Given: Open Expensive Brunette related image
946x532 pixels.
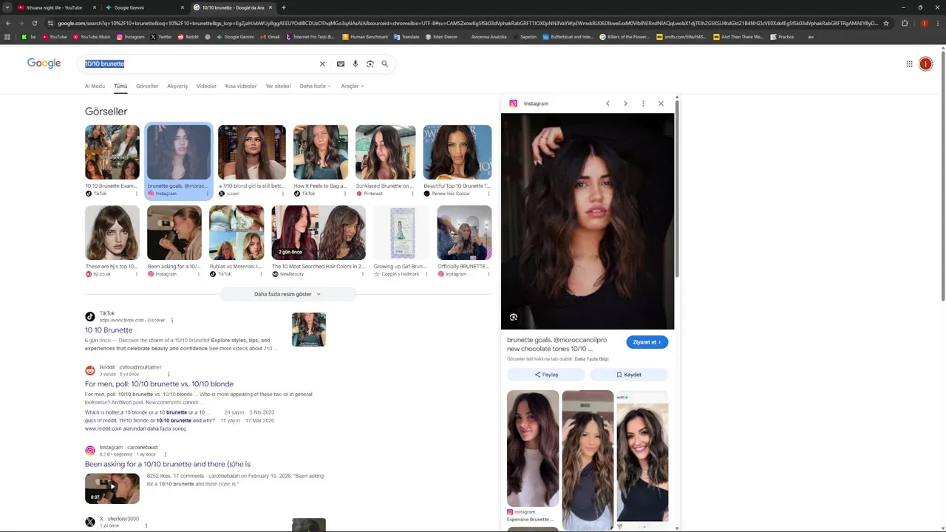Looking at the screenshot, I should point(533,449).
